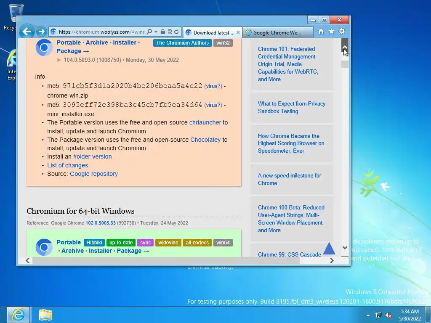Open the IE Home page icon

pos(321,32)
